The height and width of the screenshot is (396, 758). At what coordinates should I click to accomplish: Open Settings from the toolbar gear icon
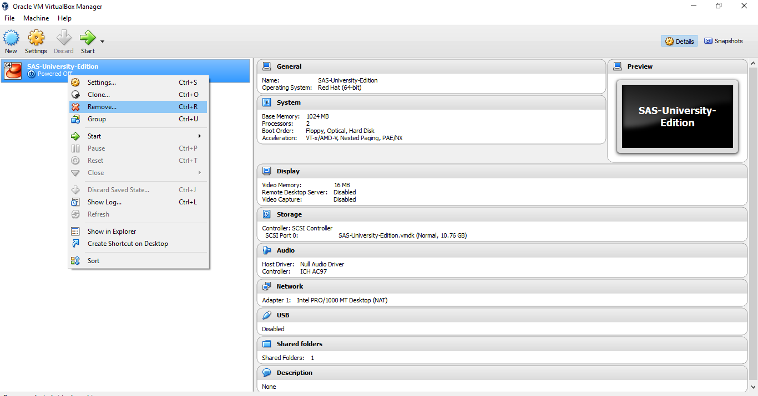[x=36, y=42]
